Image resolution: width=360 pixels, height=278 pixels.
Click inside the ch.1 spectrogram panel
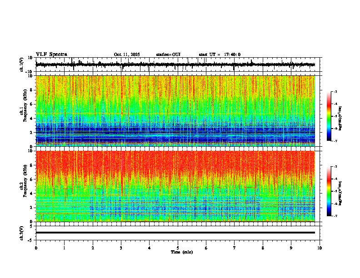point(175,111)
